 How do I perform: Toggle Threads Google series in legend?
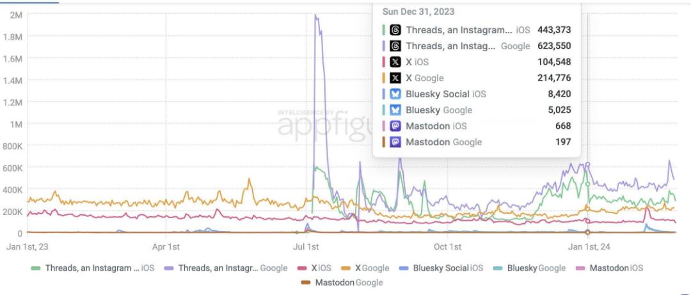[226, 268]
